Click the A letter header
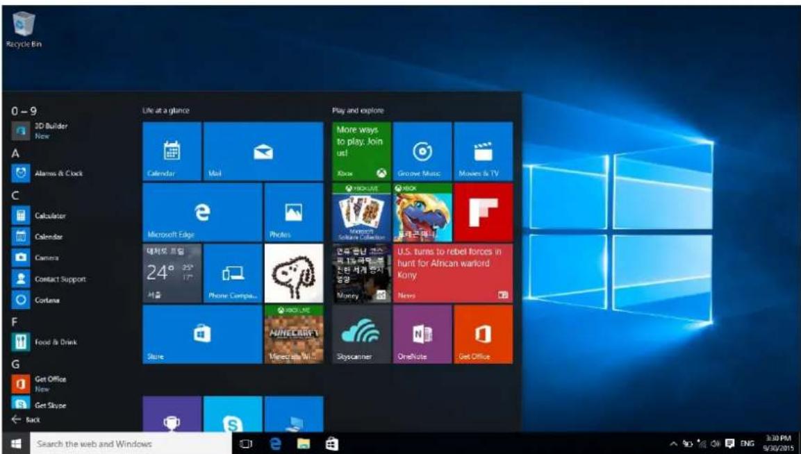 tap(15, 153)
